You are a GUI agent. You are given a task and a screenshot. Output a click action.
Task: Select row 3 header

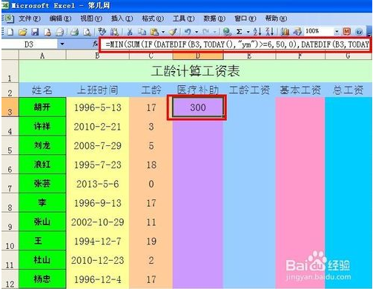10,107
